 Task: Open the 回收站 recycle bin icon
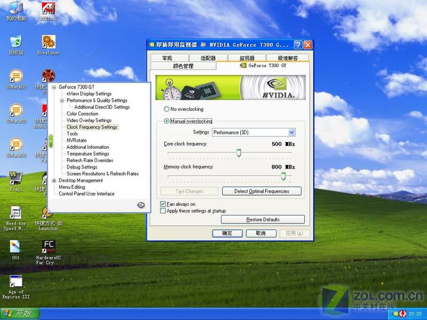click(16, 45)
